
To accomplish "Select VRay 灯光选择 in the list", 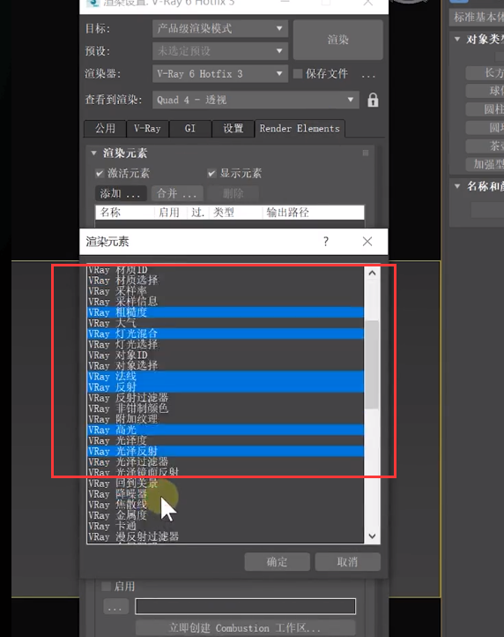I will click(226, 344).
